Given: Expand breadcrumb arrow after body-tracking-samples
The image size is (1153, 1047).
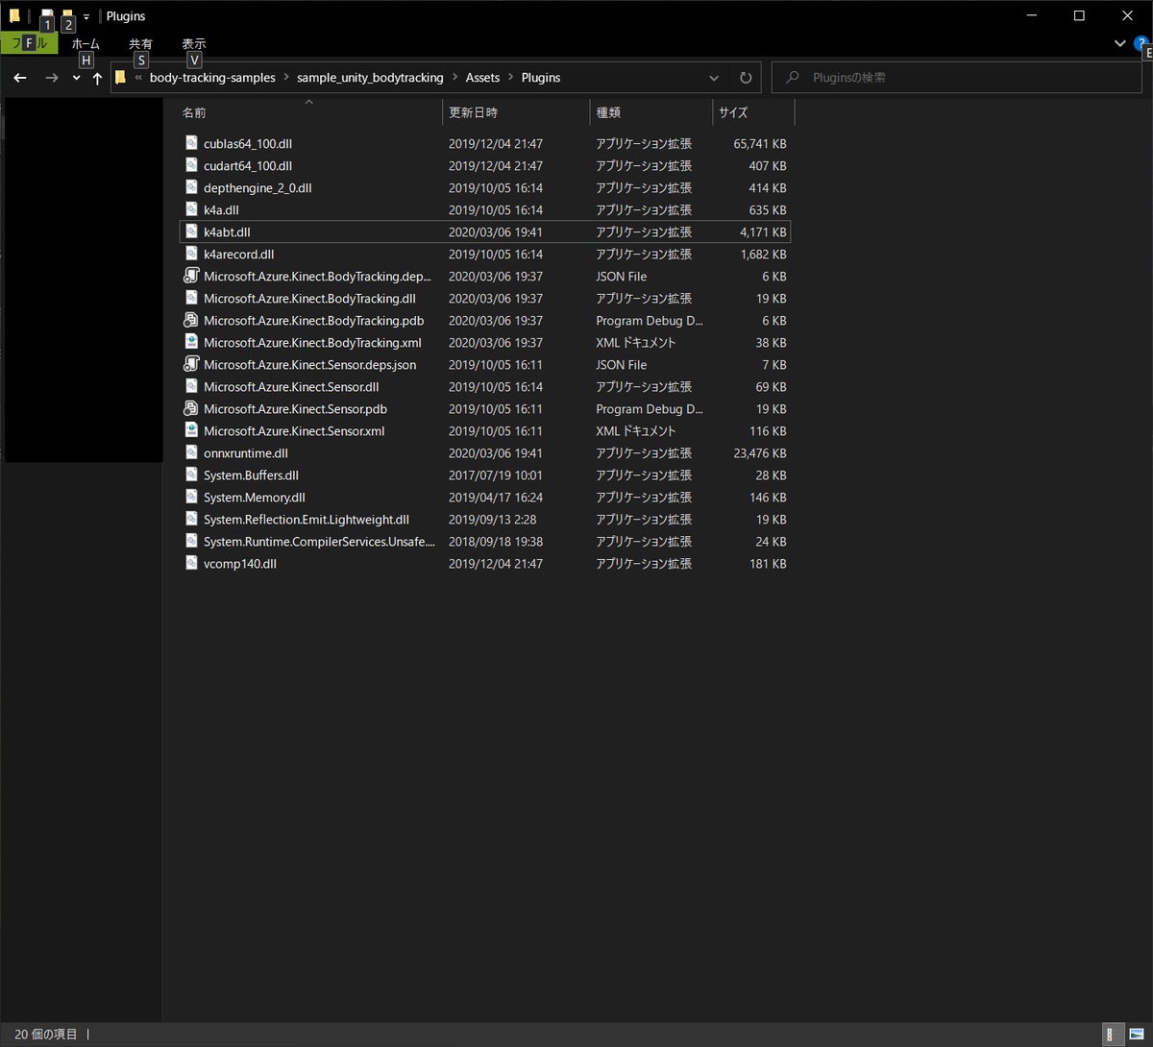Looking at the screenshot, I should [x=286, y=78].
